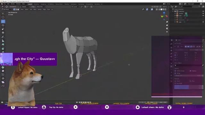This screenshot has height=115, width=205.
Task: Switch to the Modeling workspace tab
Action: [x=36, y=4]
